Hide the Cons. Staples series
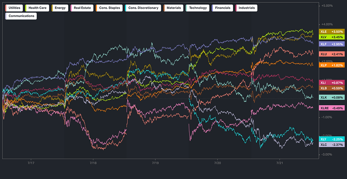The height and width of the screenshot is (179, 347). [x=109, y=8]
